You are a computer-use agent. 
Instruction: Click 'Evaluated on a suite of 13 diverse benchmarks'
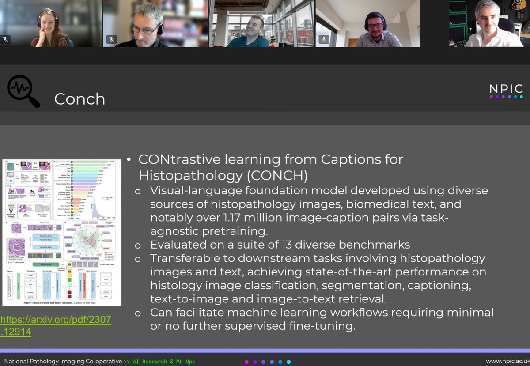[280, 244]
